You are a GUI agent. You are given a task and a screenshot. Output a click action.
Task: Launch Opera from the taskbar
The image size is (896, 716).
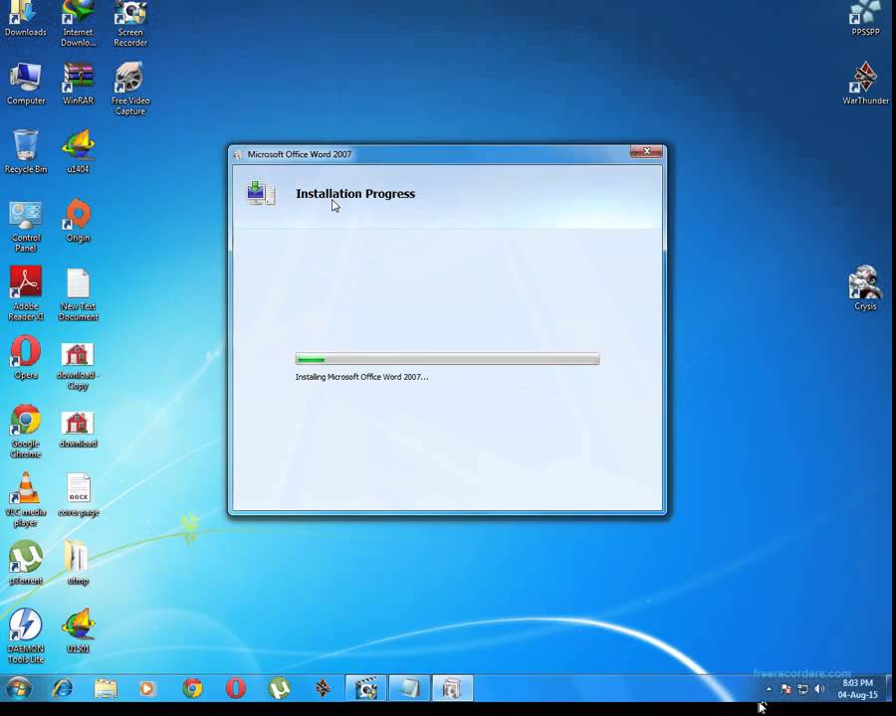(235, 688)
